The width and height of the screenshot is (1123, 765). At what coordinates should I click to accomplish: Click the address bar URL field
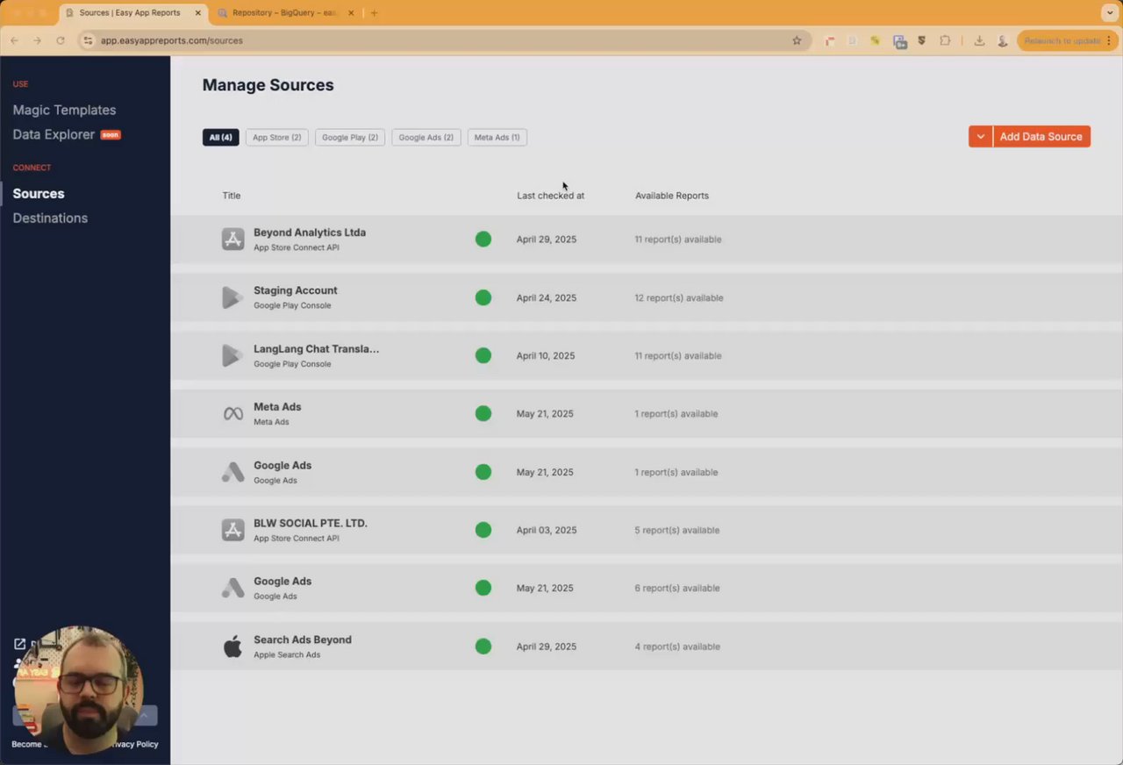point(439,40)
